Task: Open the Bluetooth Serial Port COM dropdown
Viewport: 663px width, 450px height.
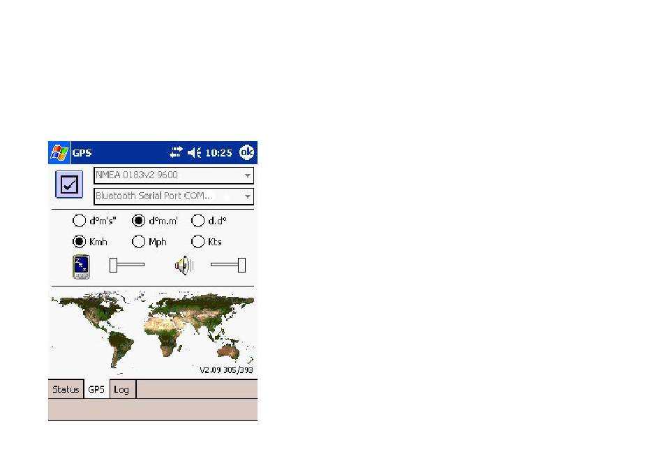Action: point(173,196)
